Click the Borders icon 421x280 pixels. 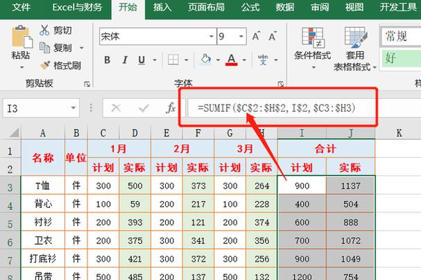pos(173,60)
